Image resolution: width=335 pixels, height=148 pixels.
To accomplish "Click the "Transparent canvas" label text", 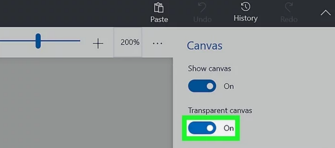I will coord(220,110).
